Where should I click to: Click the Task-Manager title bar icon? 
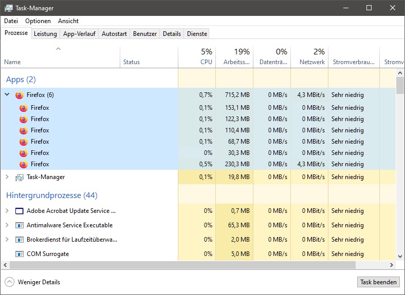[8, 8]
